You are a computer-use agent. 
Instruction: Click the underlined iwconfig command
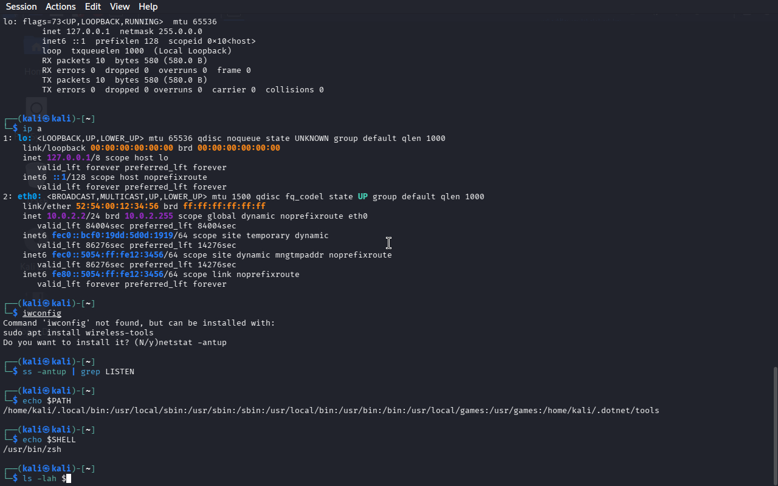point(42,313)
